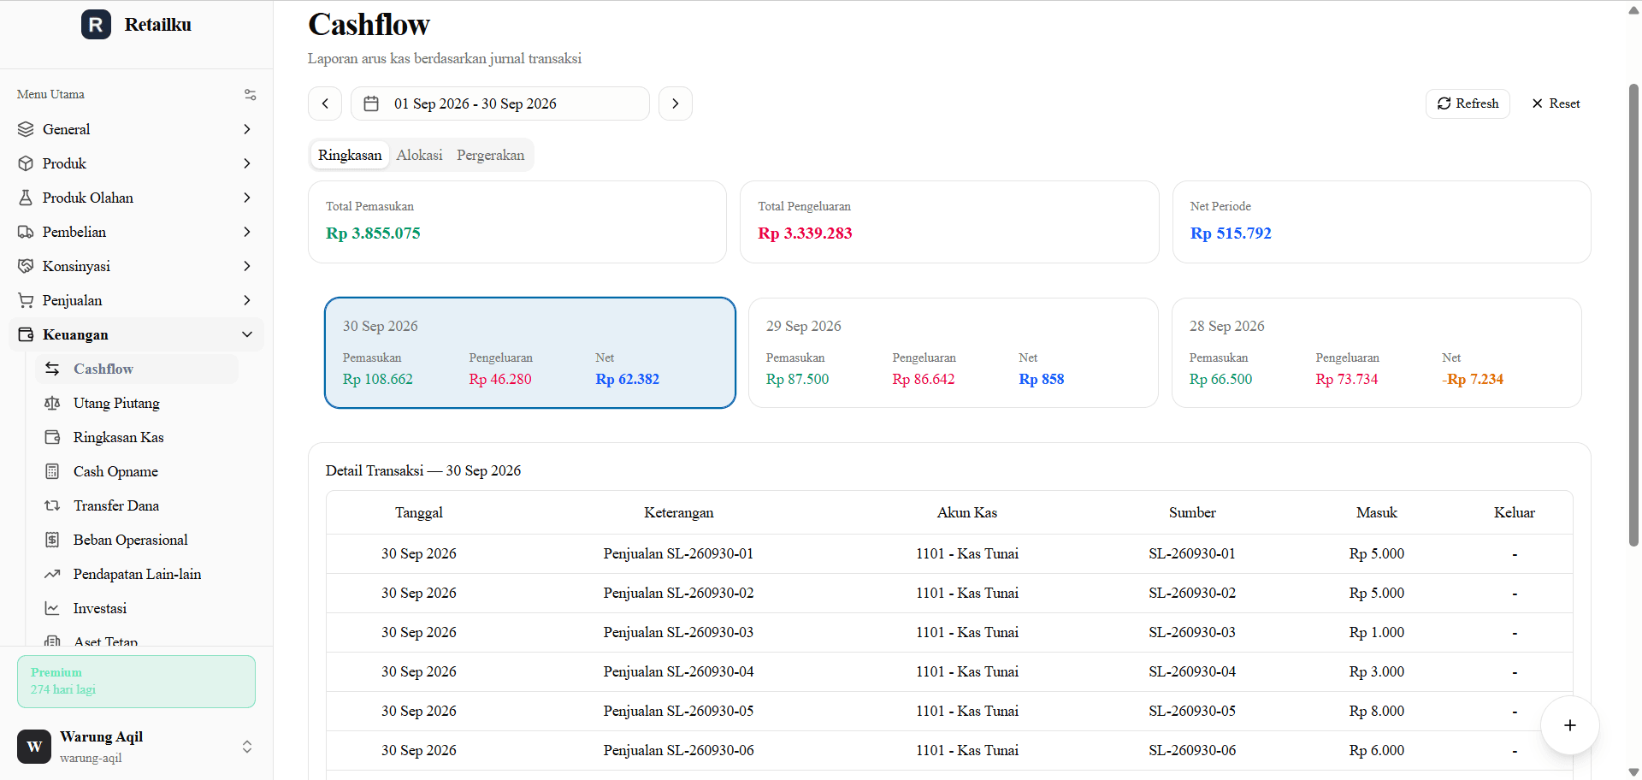Open the Cashflow menu item
Viewport: 1642px width, 780px height.
[137, 369]
